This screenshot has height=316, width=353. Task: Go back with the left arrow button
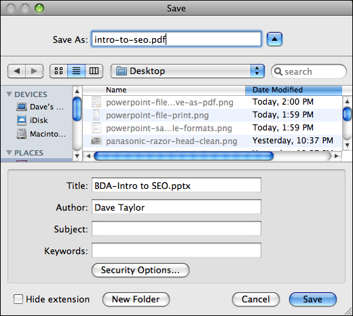(x=17, y=71)
